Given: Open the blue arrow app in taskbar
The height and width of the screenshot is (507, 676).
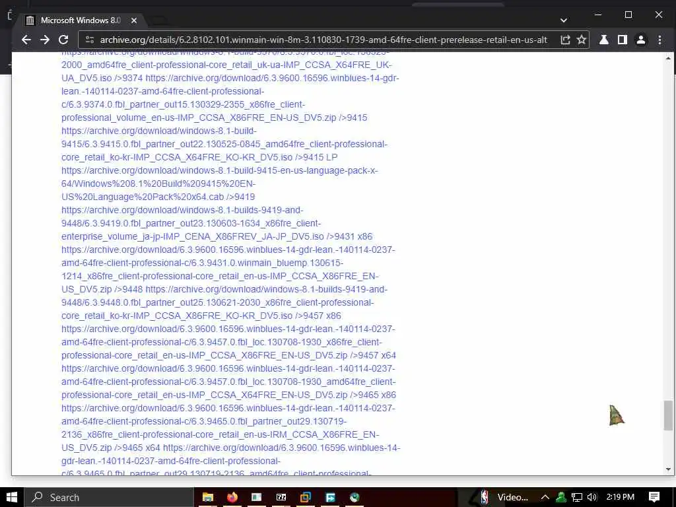Looking at the screenshot, I should click(x=330, y=497).
